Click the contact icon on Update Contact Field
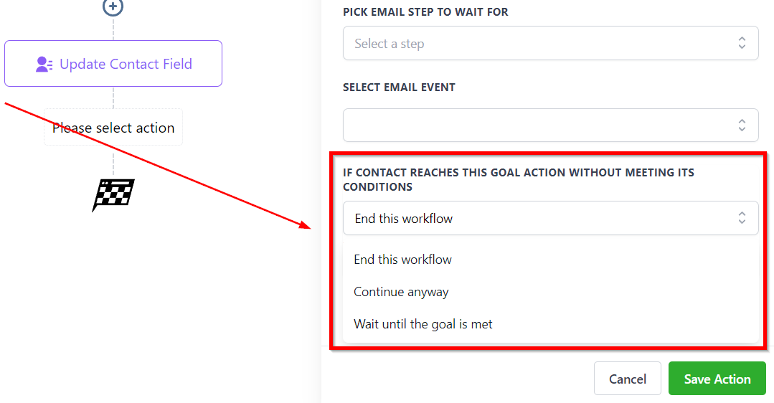 pos(44,65)
